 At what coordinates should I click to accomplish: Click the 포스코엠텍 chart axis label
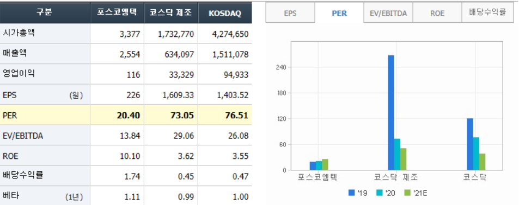click(317, 177)
